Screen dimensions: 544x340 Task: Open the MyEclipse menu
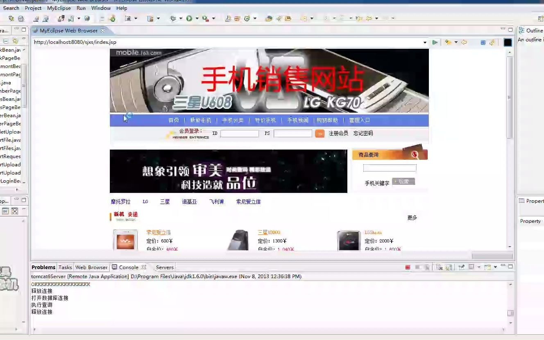(59, 8)
